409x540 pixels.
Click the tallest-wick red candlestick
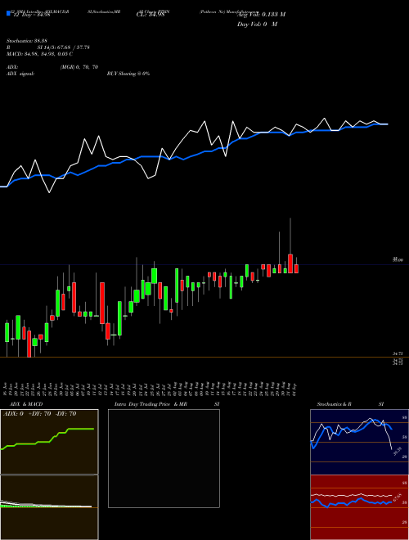290,246
